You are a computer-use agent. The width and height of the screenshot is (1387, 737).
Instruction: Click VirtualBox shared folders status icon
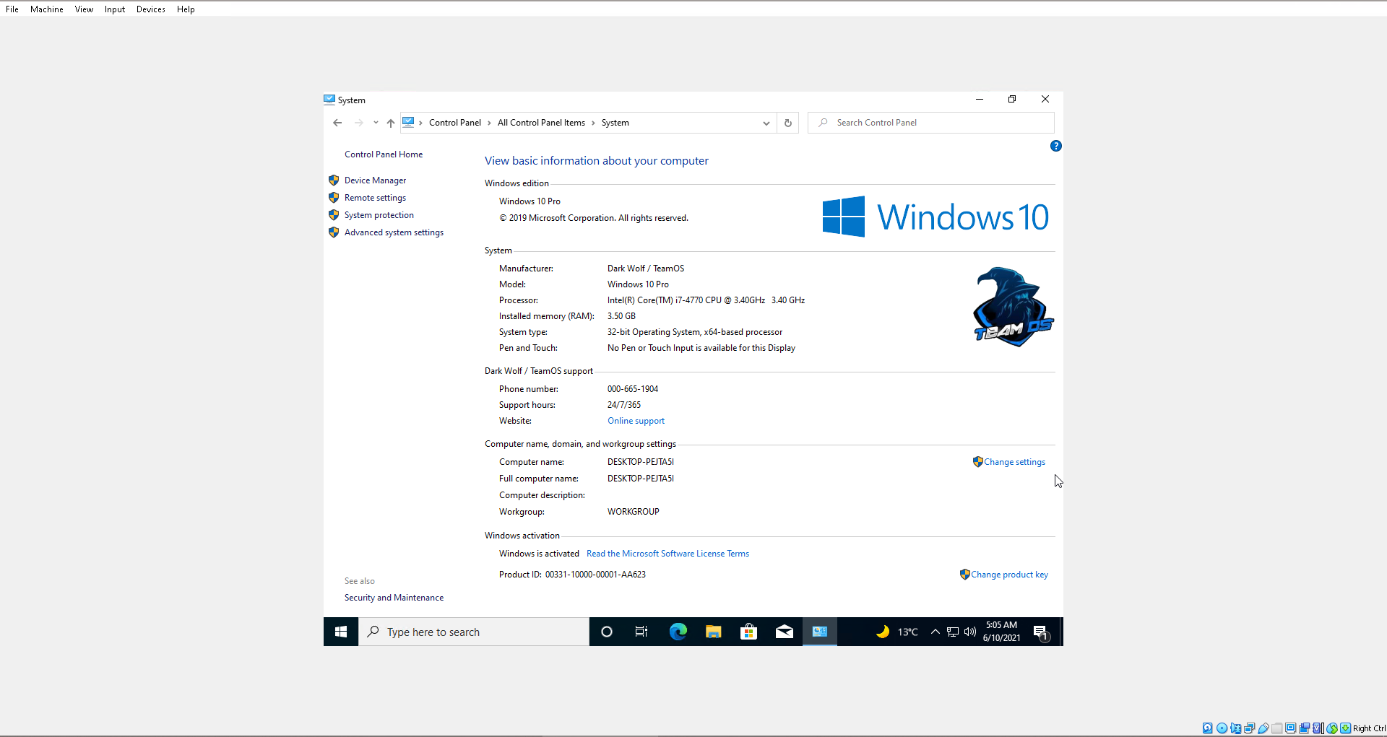point(1277,728)
